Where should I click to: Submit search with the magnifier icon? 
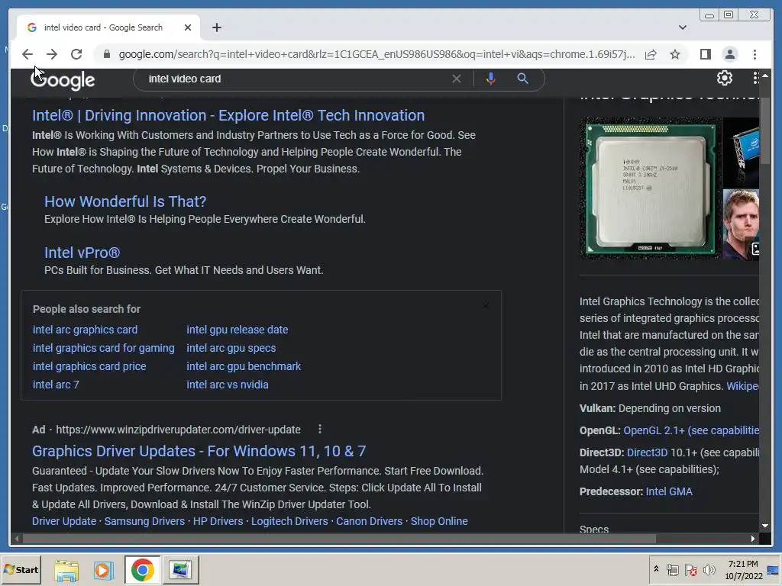[x=522, y=79]
